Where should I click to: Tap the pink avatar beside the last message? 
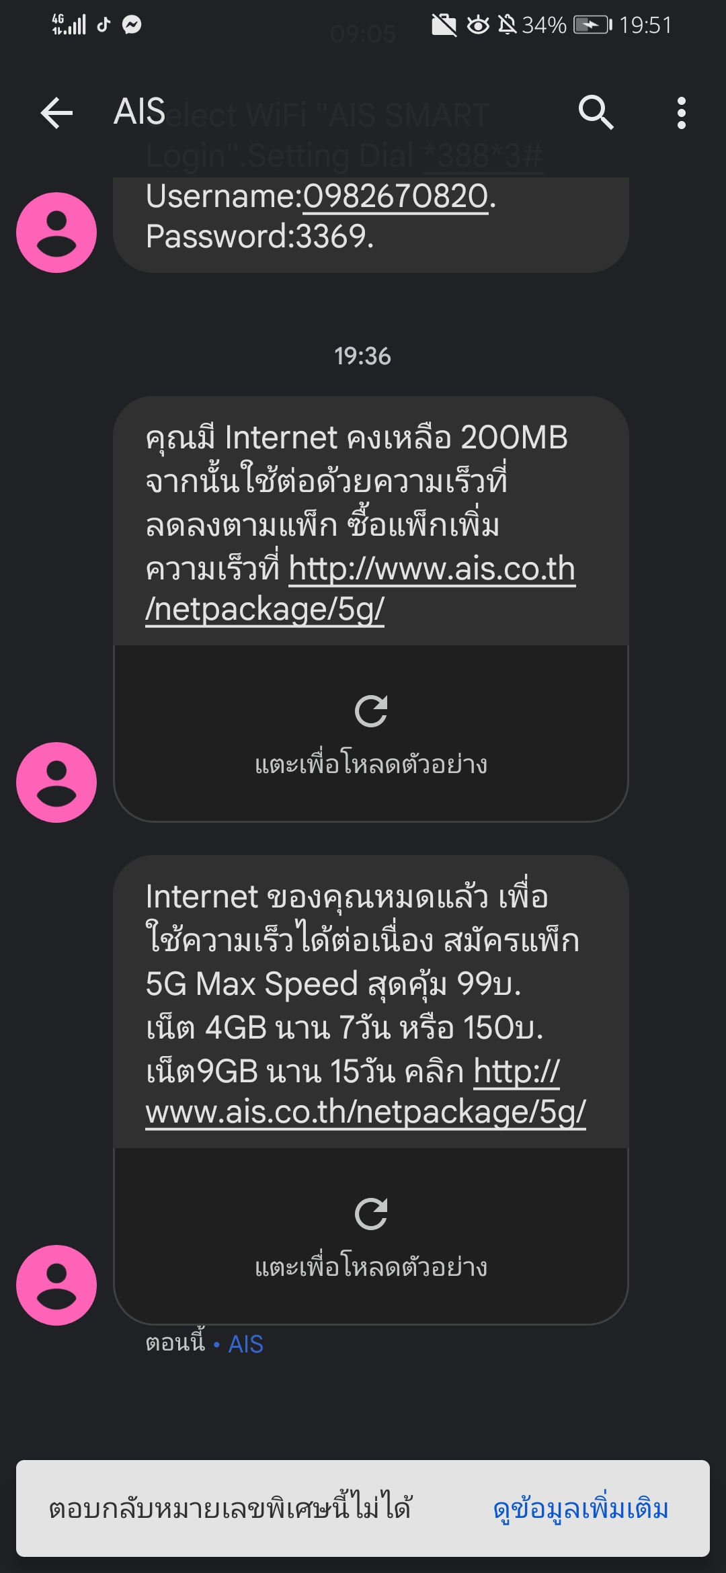coord(56,1285)
